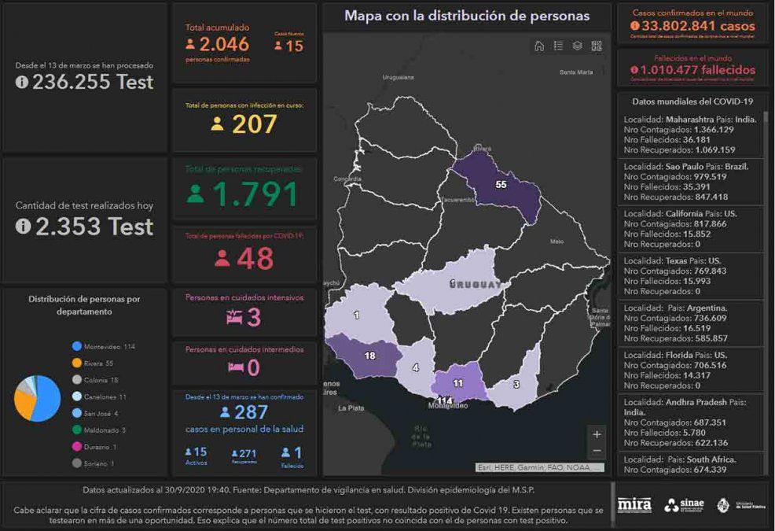This screenshot has height=531, width=775.
Task: Open the map layers stack icon
Action: point(577,46)
